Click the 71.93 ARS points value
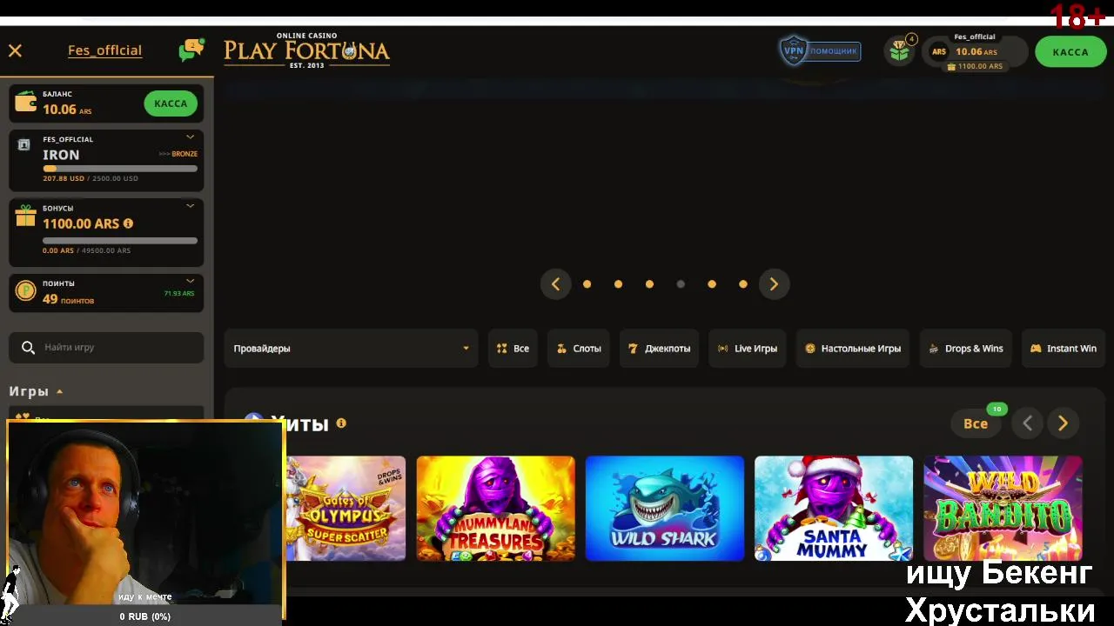 pos(179,294)
